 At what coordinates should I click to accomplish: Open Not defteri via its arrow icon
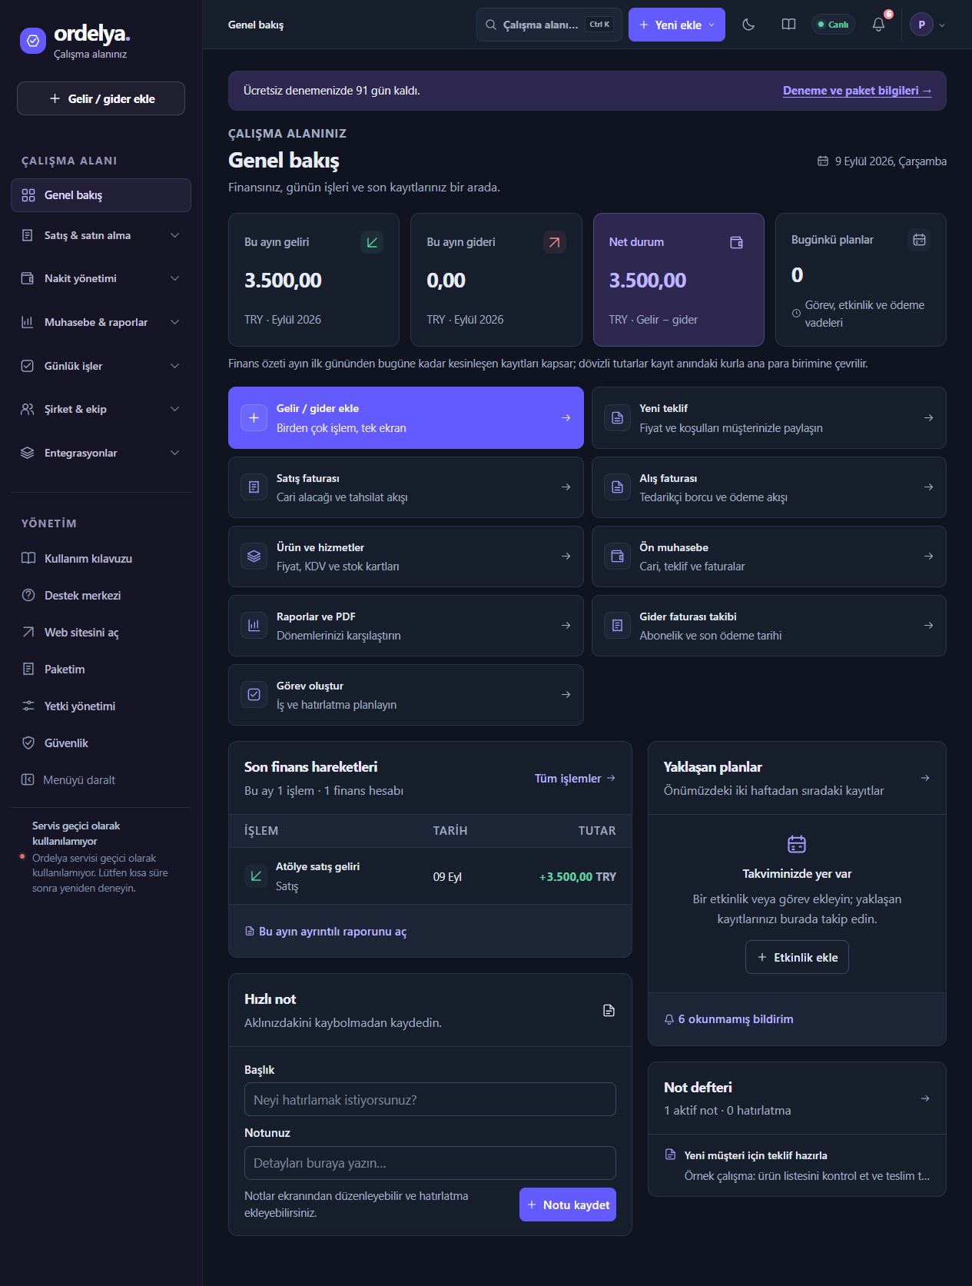(925, 1098)
